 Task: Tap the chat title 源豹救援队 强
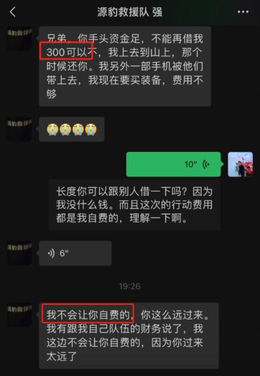pos(130,12)
